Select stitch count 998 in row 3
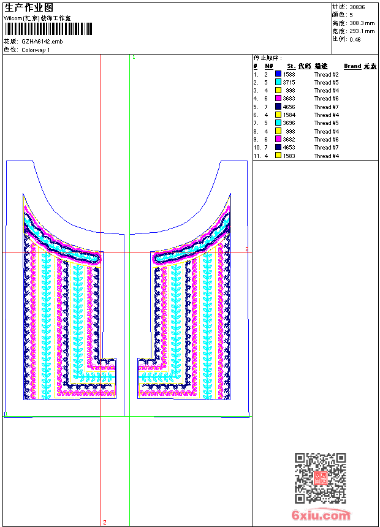This screenshot has width=380, height=527. click(x=291, y=91)
